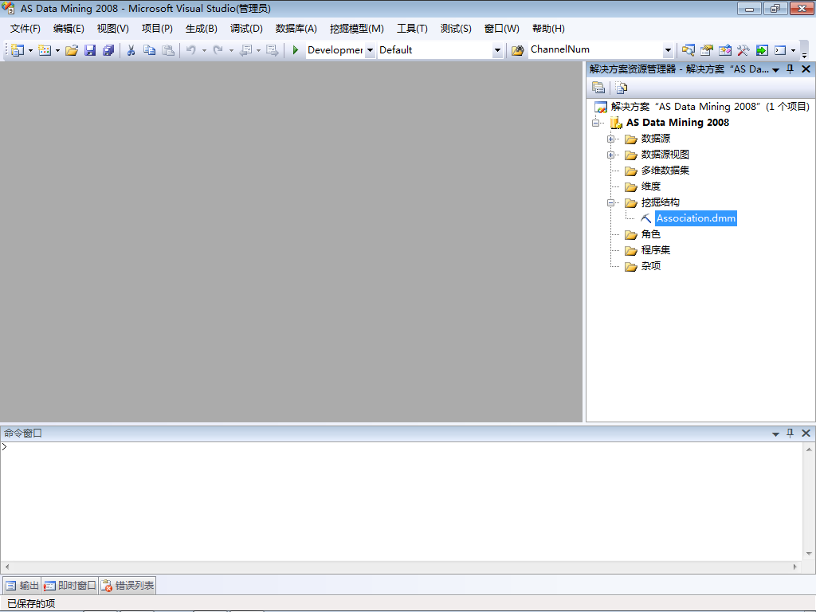Viewport: 816px width, 612px height.
Task: Click the New Project toolbar icon
Action: pos(18,50)
